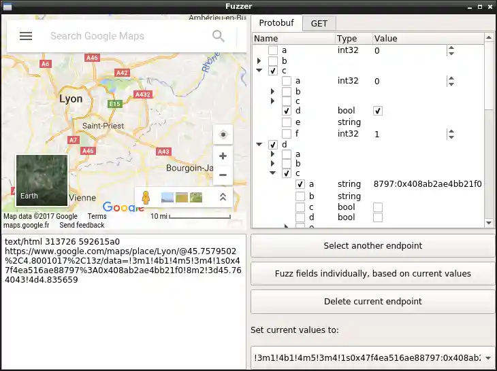Zoom in the map with plus icon
The height and width of the screenshot is (371, 497).
[x=223, y=156]
